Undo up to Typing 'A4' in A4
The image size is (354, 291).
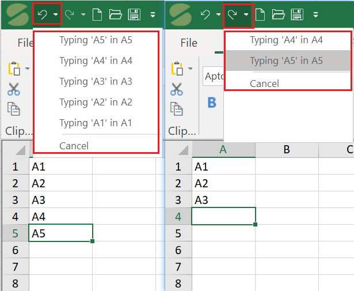[96, 61]
